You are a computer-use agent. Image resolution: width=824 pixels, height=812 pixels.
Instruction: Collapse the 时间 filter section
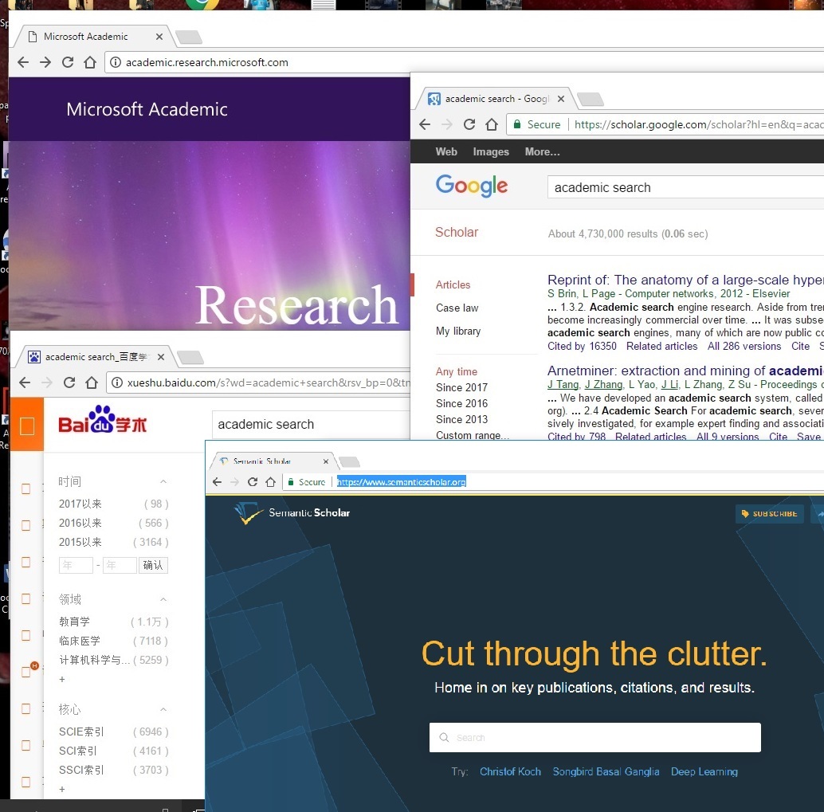[163, 481]
